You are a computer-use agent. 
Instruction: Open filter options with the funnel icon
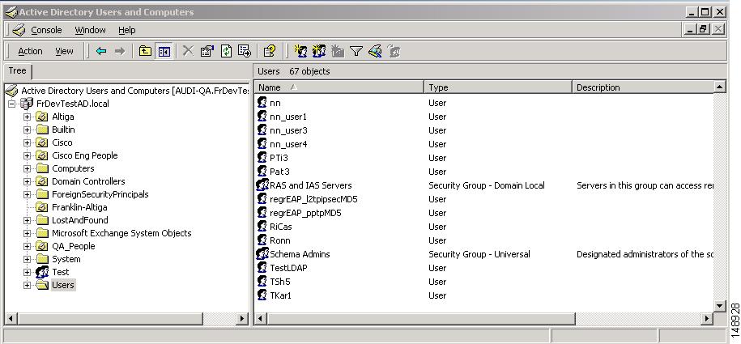coord(356,51)
